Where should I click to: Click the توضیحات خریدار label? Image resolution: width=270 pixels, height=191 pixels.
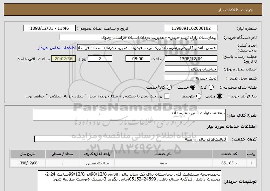pos(240,182)
